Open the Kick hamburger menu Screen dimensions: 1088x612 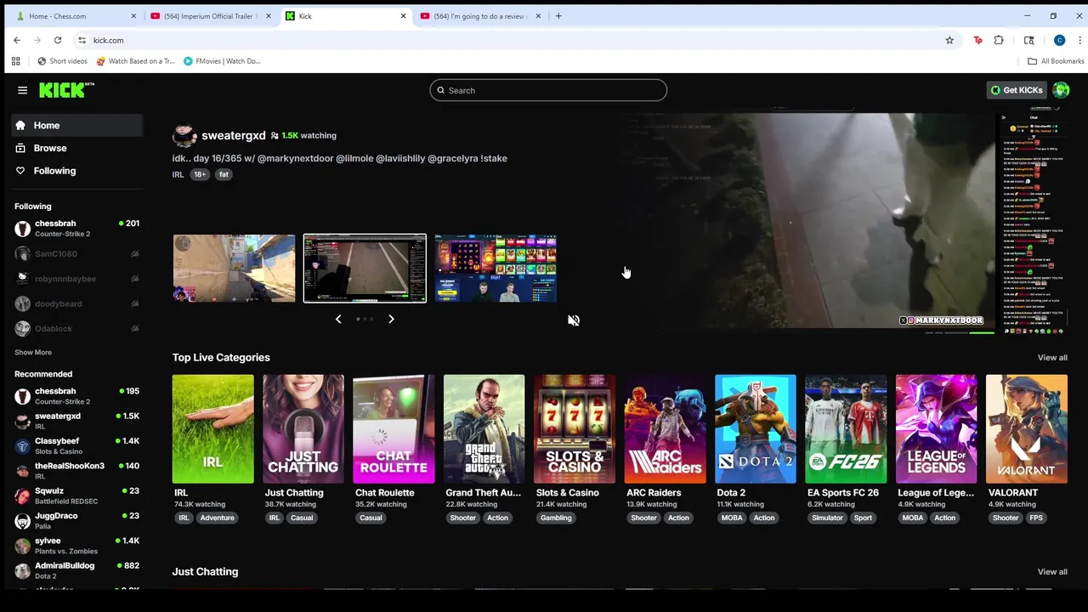pyautogui.click(x=22, y=90)
